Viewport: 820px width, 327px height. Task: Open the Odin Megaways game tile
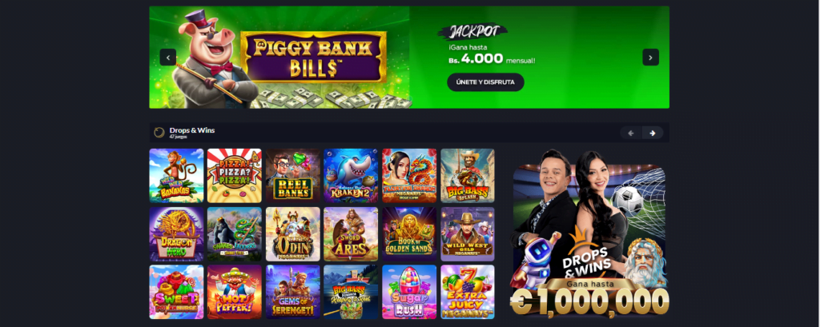(293, 234)
